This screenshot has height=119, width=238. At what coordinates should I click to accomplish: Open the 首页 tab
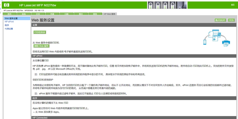coord(10,14)
